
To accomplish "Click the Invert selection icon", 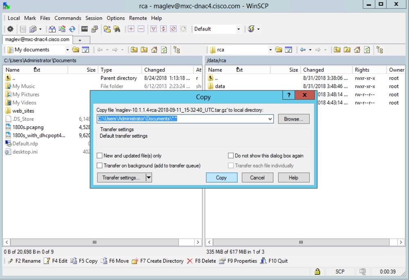I will tap(163, 29).
